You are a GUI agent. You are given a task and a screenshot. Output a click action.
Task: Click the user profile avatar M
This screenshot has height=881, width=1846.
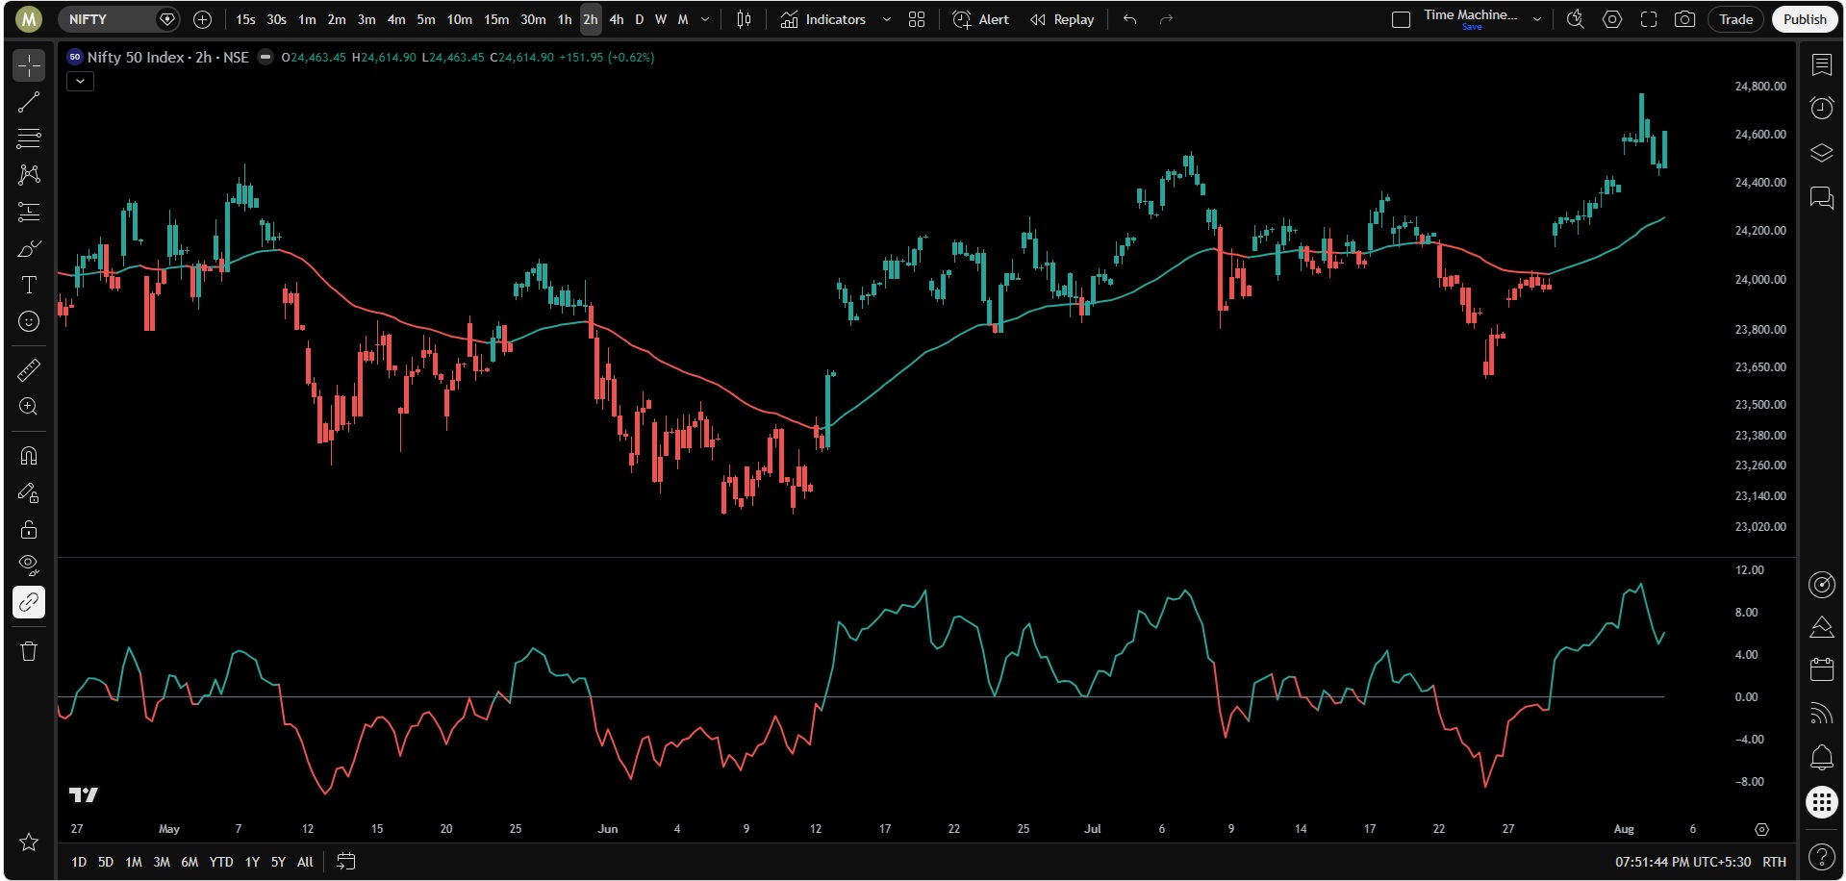(29, 19)
